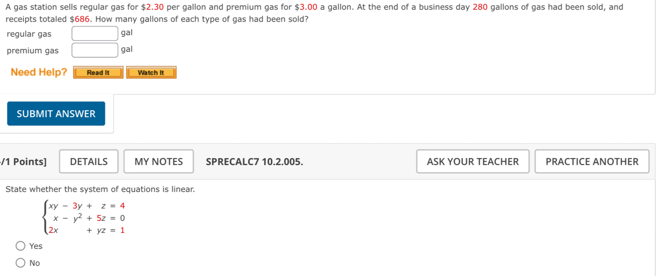Click the regular gas answer field
The height and width of the screenshot is (276, 658).
point(95,34)
